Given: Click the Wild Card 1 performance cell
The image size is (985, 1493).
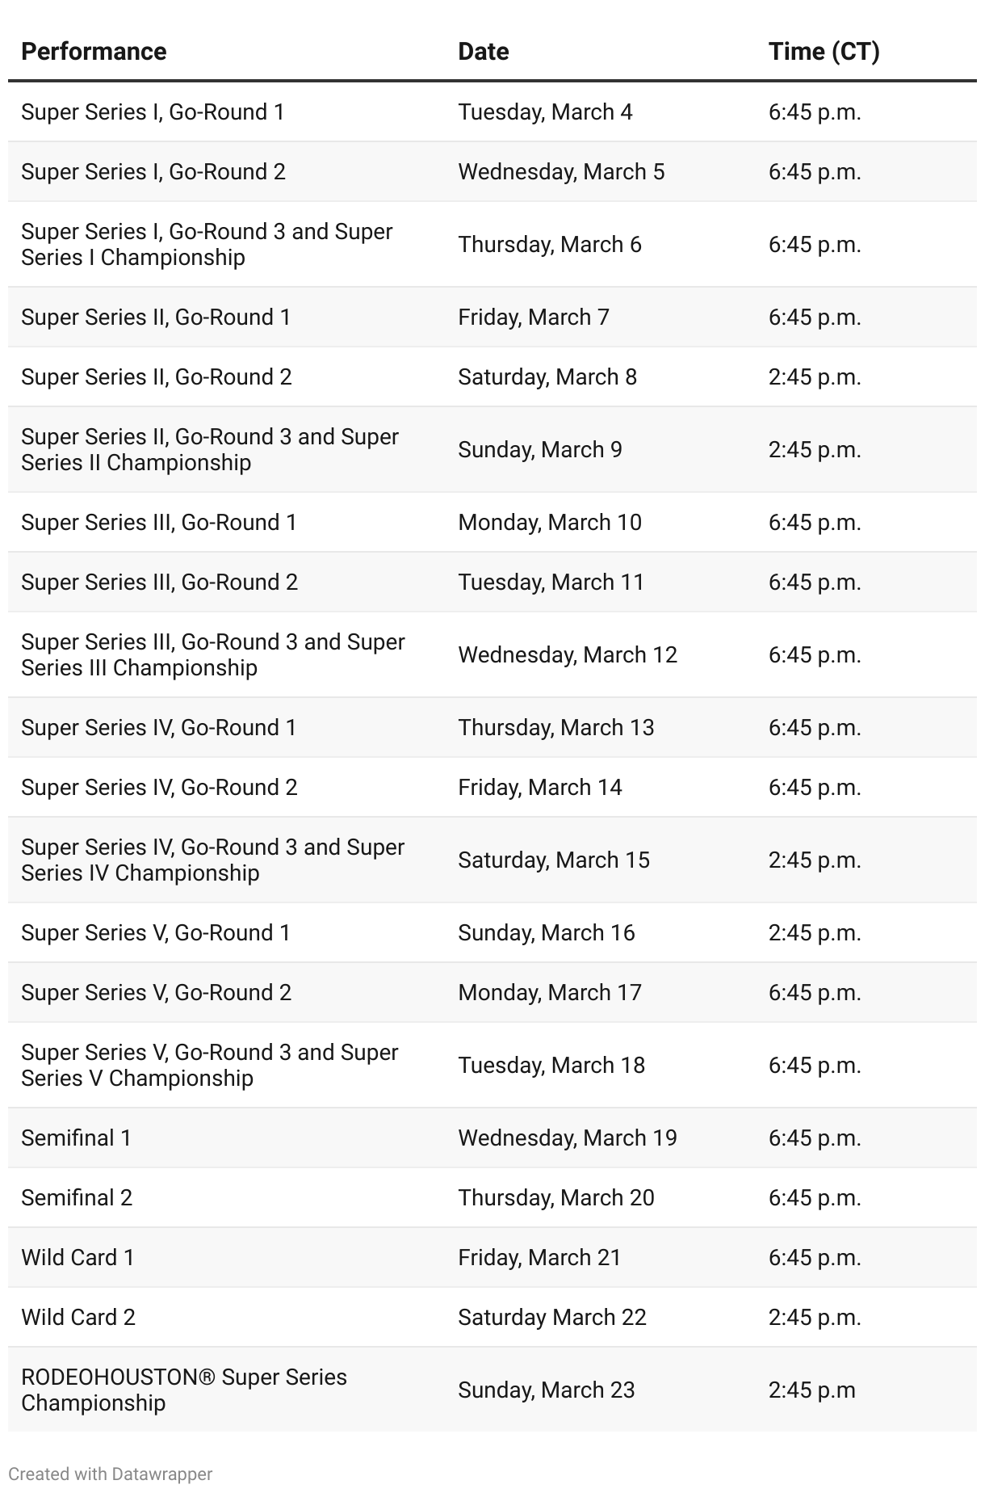Looking at the screenshot, I should [x=78, y=1258].
